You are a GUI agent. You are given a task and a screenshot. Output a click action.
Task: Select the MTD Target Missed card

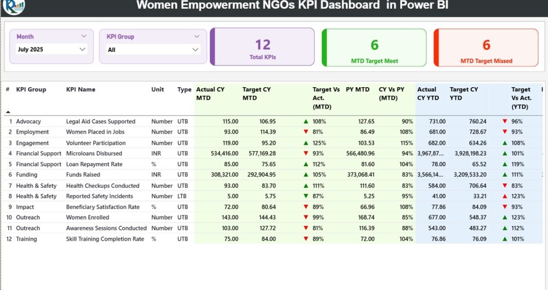pos(486,48)
